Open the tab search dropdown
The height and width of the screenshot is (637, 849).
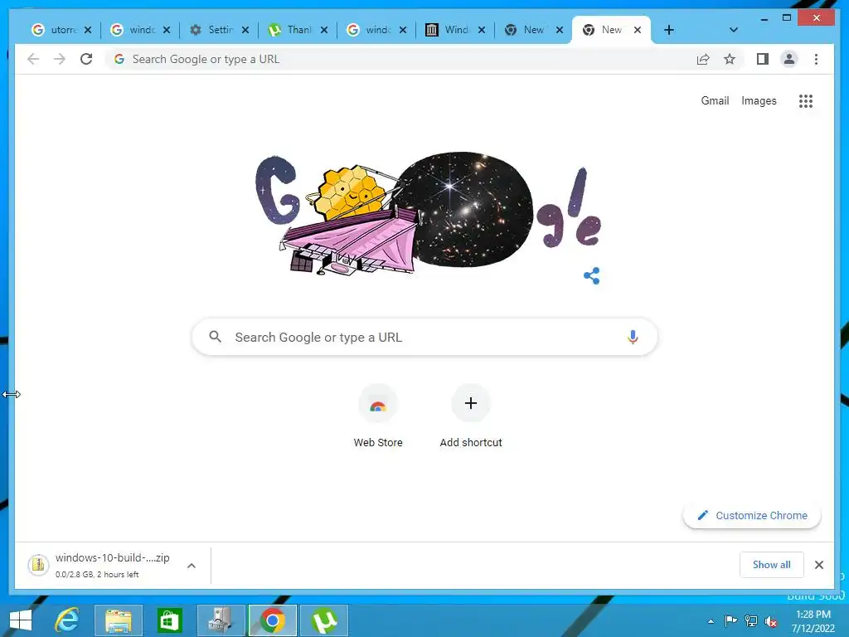tap(733, 30)
